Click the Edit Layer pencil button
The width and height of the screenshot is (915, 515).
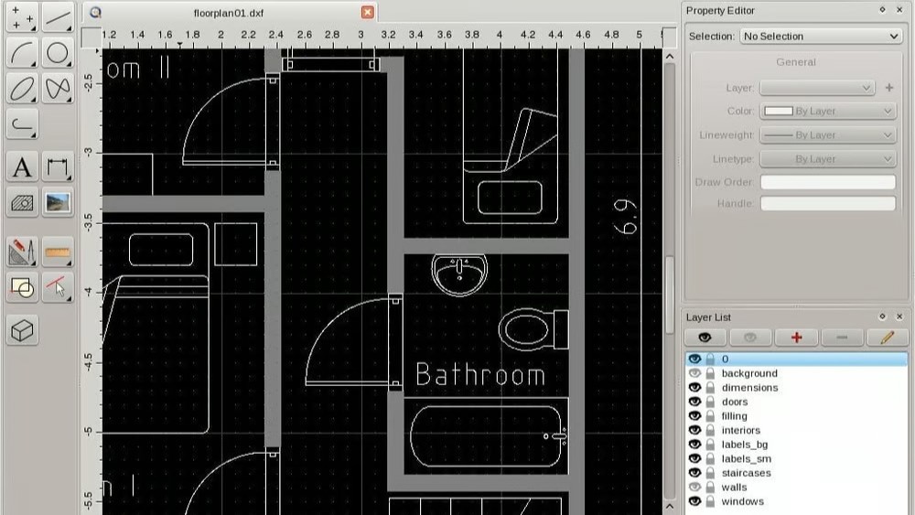887,338
